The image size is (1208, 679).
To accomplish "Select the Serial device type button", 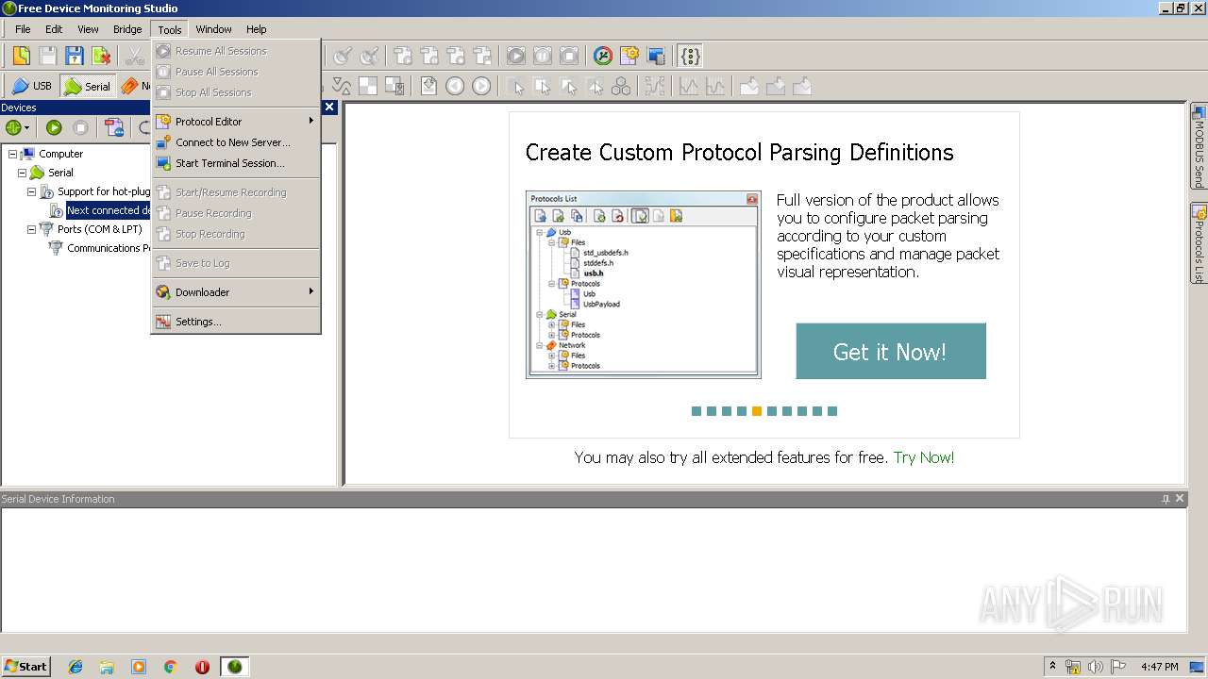I will [87, 86].
